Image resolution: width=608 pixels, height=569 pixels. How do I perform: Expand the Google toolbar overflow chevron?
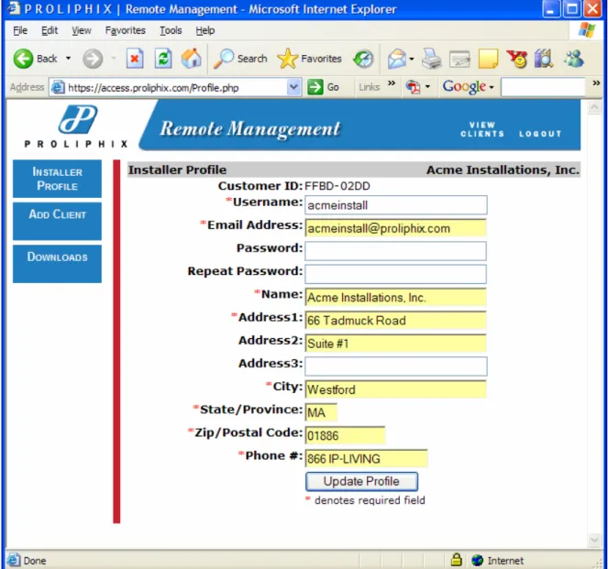(x=596, y=82)
